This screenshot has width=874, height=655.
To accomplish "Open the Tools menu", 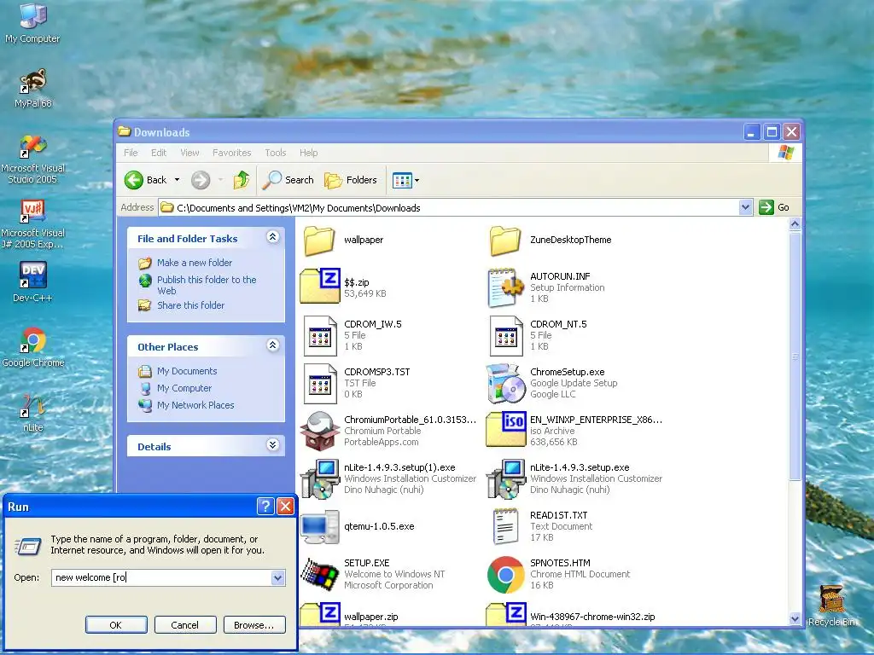I will click(276, 153).
